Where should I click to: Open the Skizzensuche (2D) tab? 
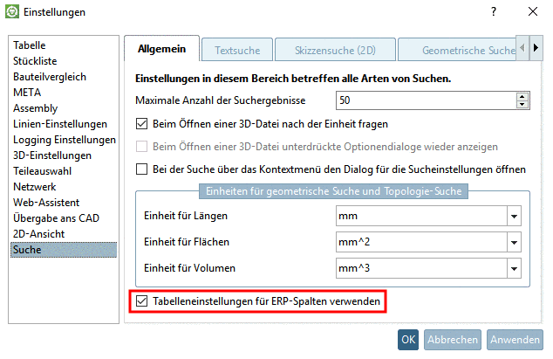(x=335, y=51)
